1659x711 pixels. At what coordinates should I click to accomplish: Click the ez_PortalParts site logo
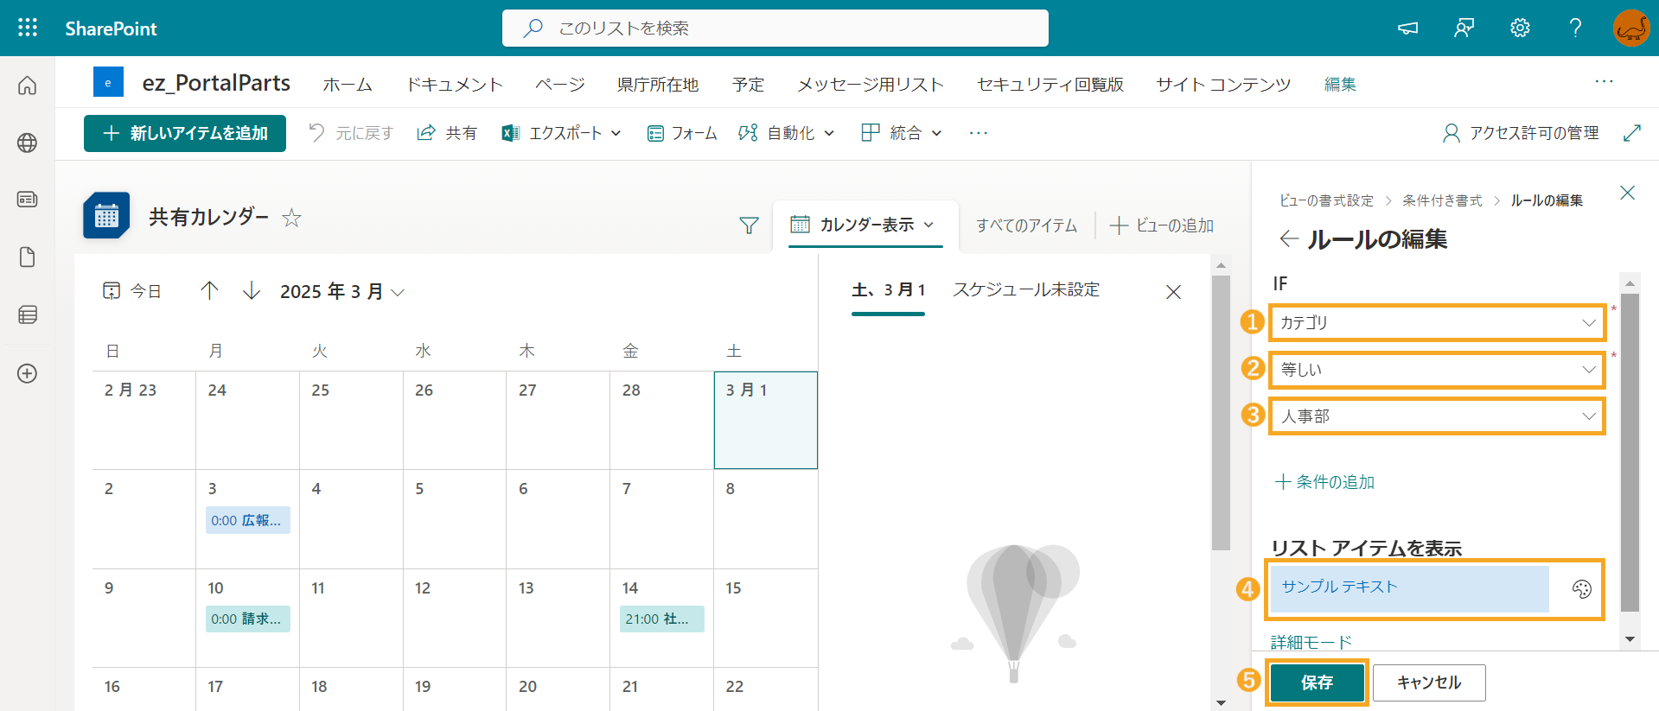pyautogui.click(x=108, y=83)
